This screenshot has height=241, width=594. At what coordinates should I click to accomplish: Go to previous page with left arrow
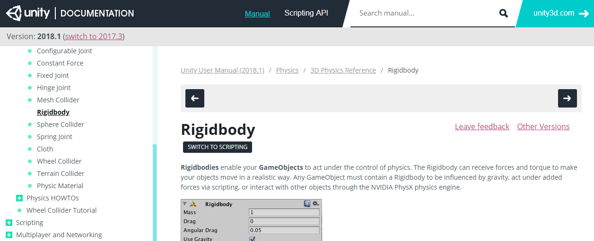coord(195,98)
